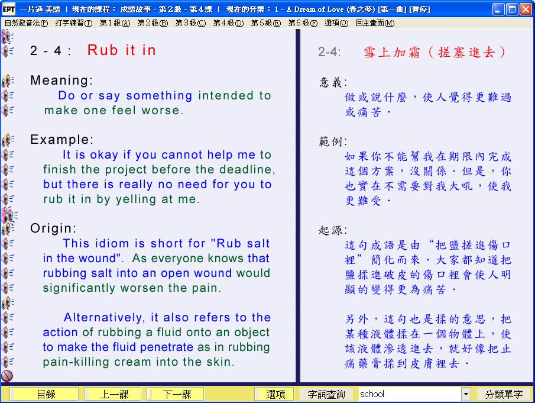
Task: Open the 自然發音法(P) menu
Action: click(26, 23)
